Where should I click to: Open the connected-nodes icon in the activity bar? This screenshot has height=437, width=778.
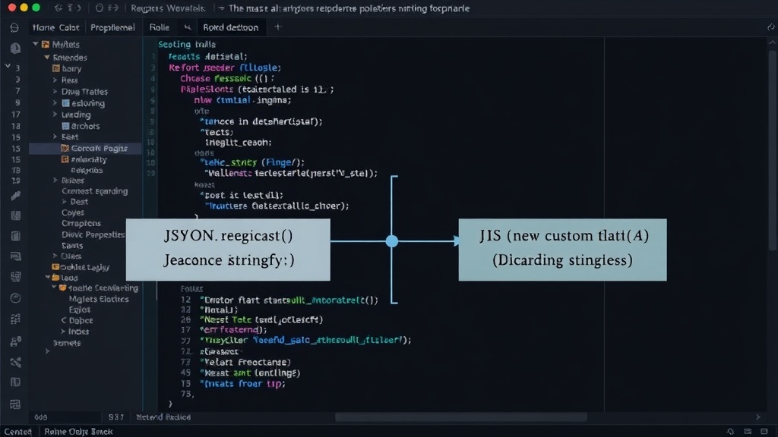[15, 362]
